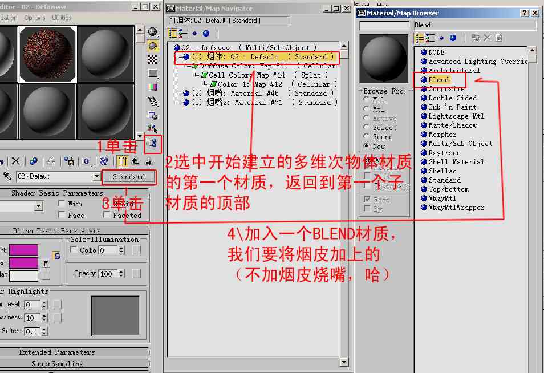This screenshot has height=373, width=544.
Task: Select the red speckled sample slot
Action: point(47,54)
